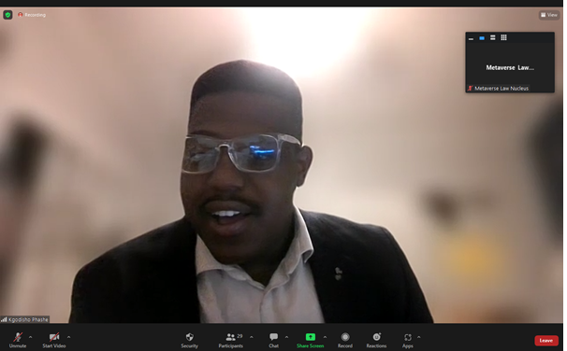
Task: Minimize the thumbnail video strip
Action: [471, 38]
